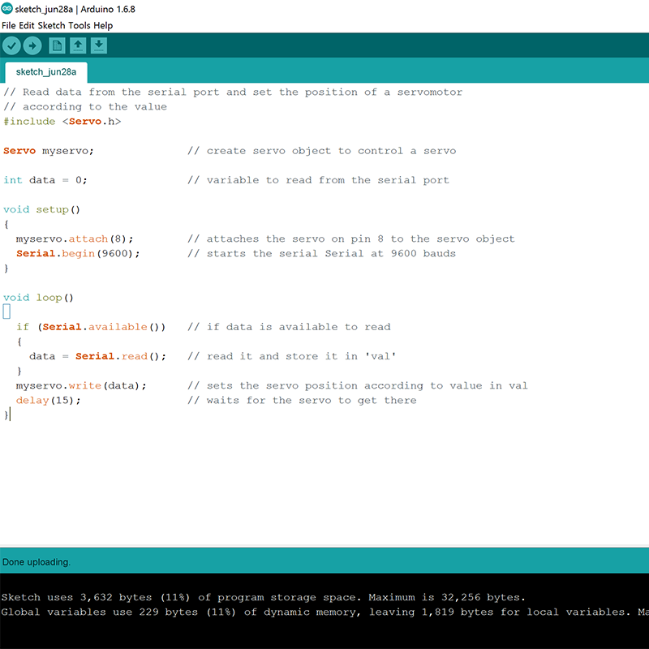Image resolution: width=649 pixels, height=649 pixels.
Task: Click 'myservo.write(data);' line
Action: pos(81,386)
